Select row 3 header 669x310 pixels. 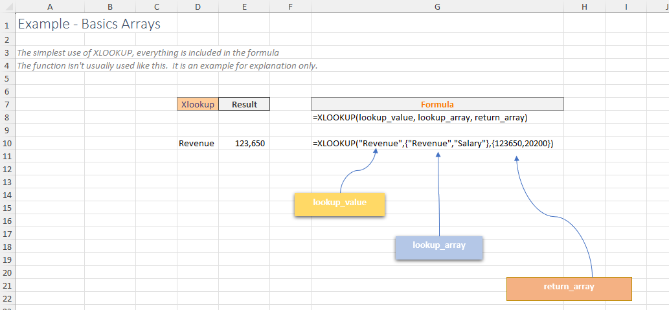(x=7, y=53)
